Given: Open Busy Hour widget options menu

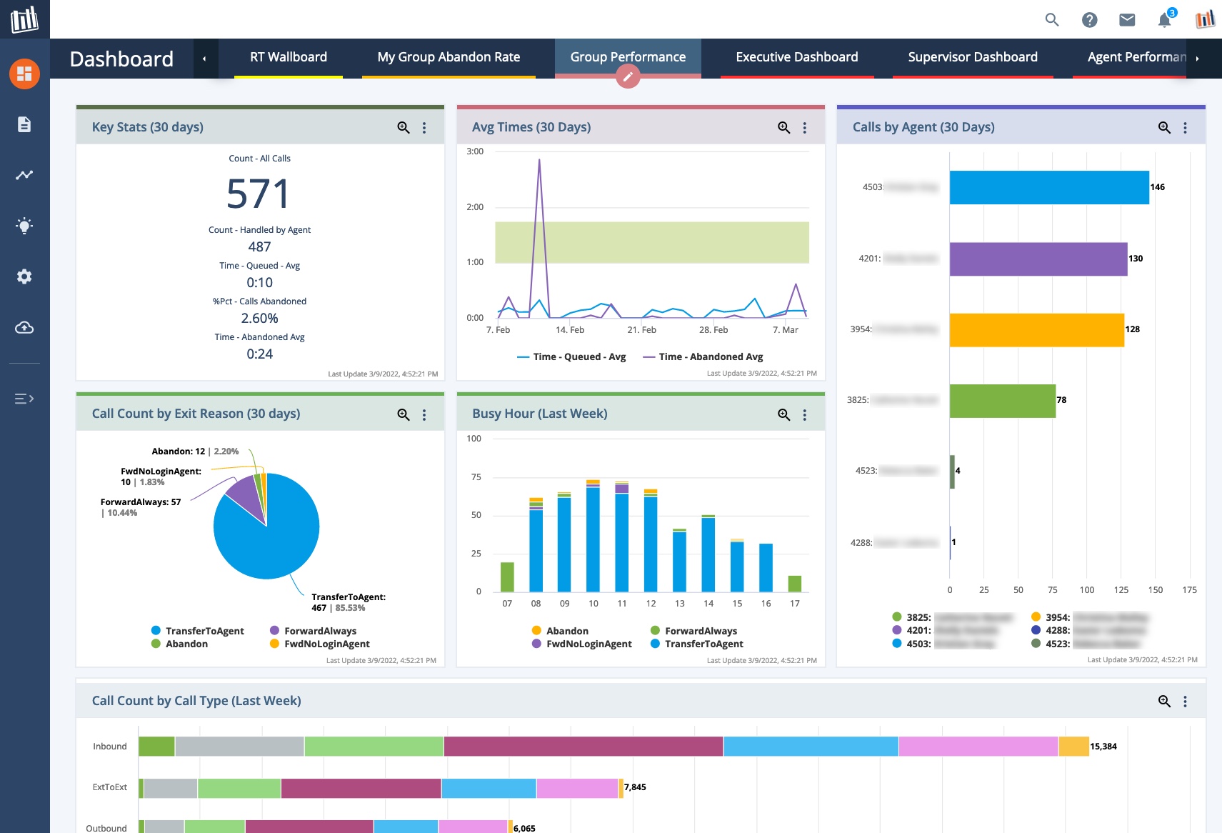Looking at the screenshot, I should click(804, 414).
